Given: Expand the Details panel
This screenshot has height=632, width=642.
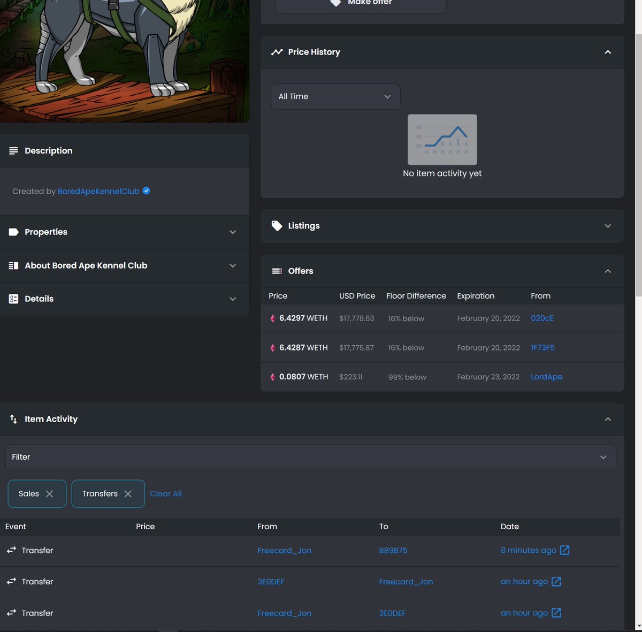Looking at the screenshot, I should tap(233, 299).
